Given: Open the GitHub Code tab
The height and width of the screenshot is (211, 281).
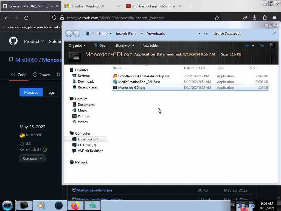Looking at the screenshot, I should (x=19, y=75).
